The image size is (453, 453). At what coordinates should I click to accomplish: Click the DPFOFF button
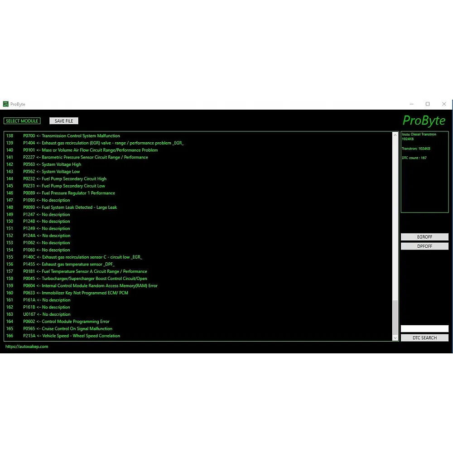coord(424,246)
